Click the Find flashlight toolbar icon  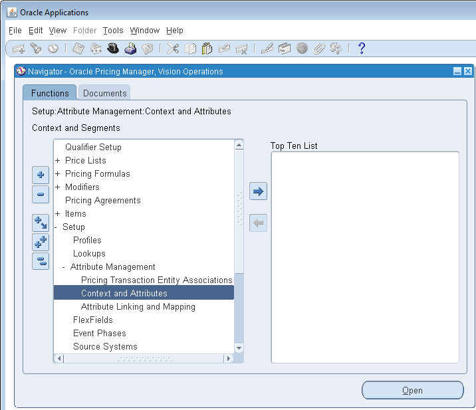pos(36,49)
